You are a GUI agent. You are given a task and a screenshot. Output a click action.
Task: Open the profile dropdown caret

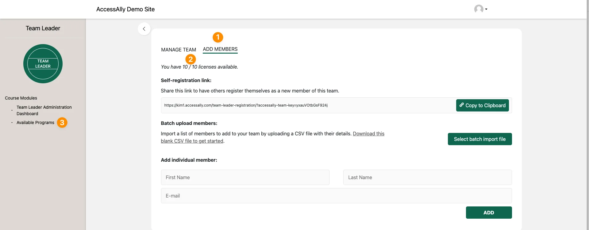[x=486, y=9]
